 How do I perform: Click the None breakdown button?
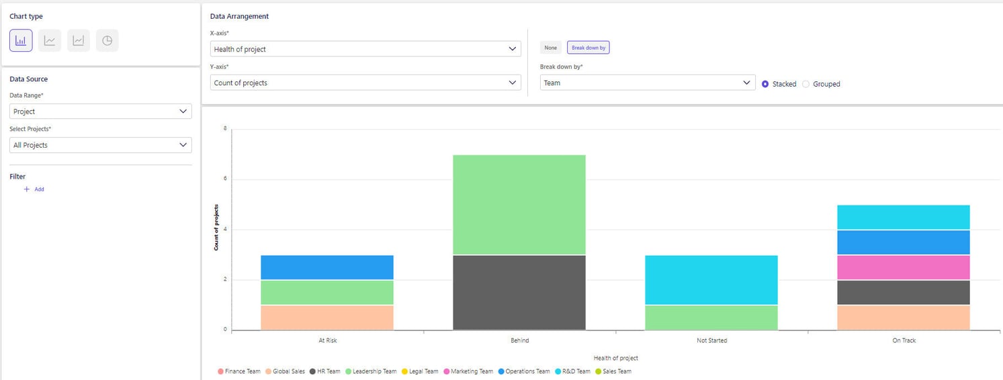[551, 48]
